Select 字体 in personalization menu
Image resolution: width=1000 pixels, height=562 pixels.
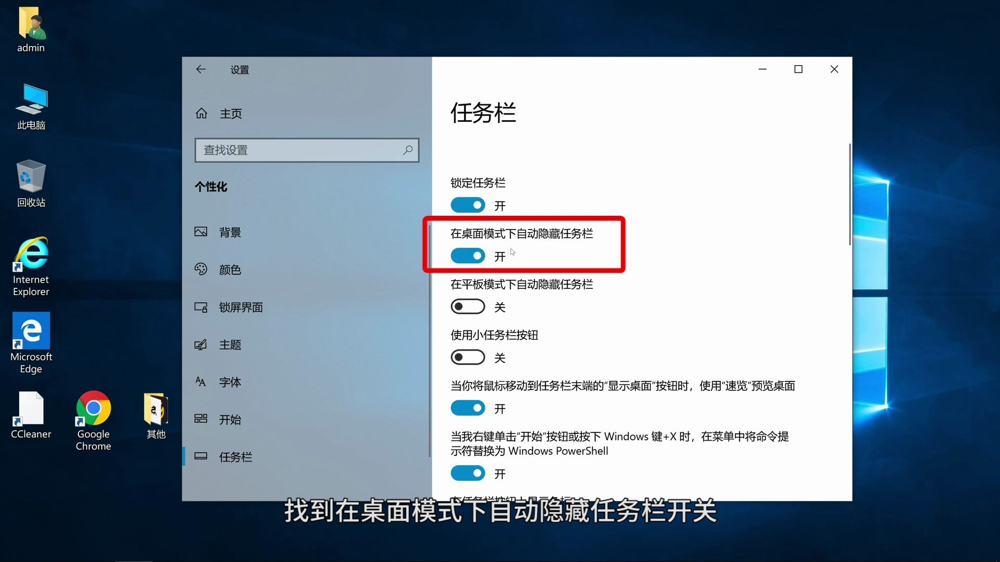[230, 381]
